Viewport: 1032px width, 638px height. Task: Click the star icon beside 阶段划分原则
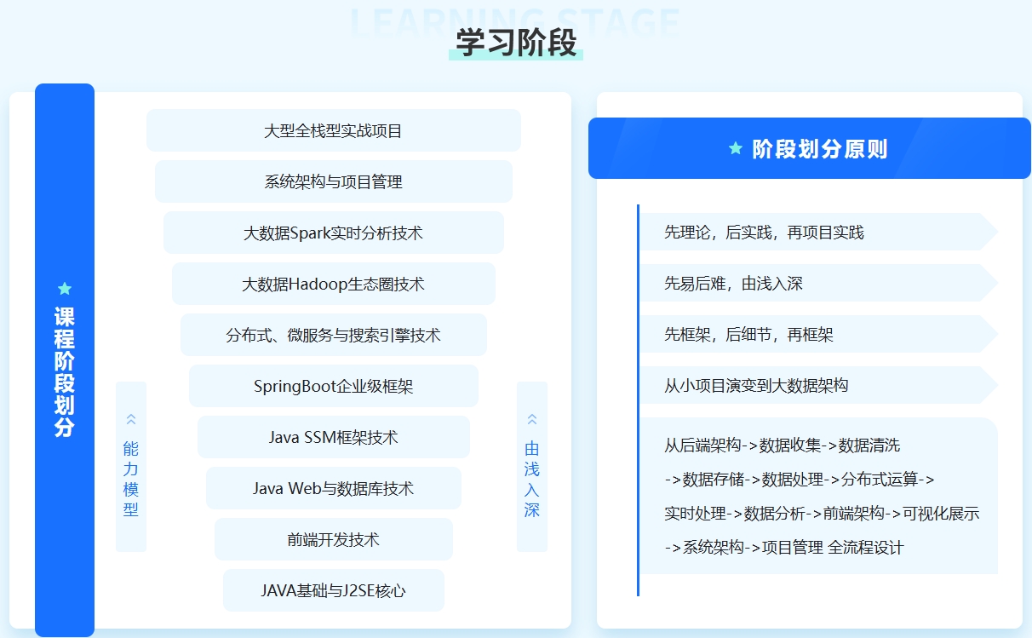(x=736, y=148)
